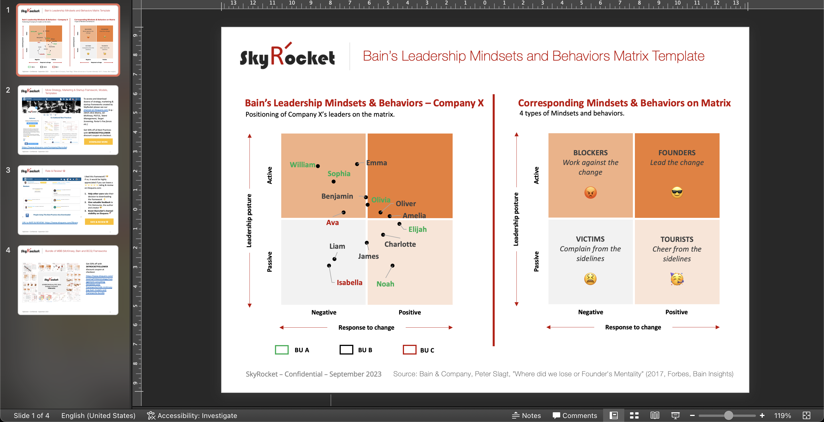
Task: Select the FOUNDERS heading text
Action: (677, 153)
